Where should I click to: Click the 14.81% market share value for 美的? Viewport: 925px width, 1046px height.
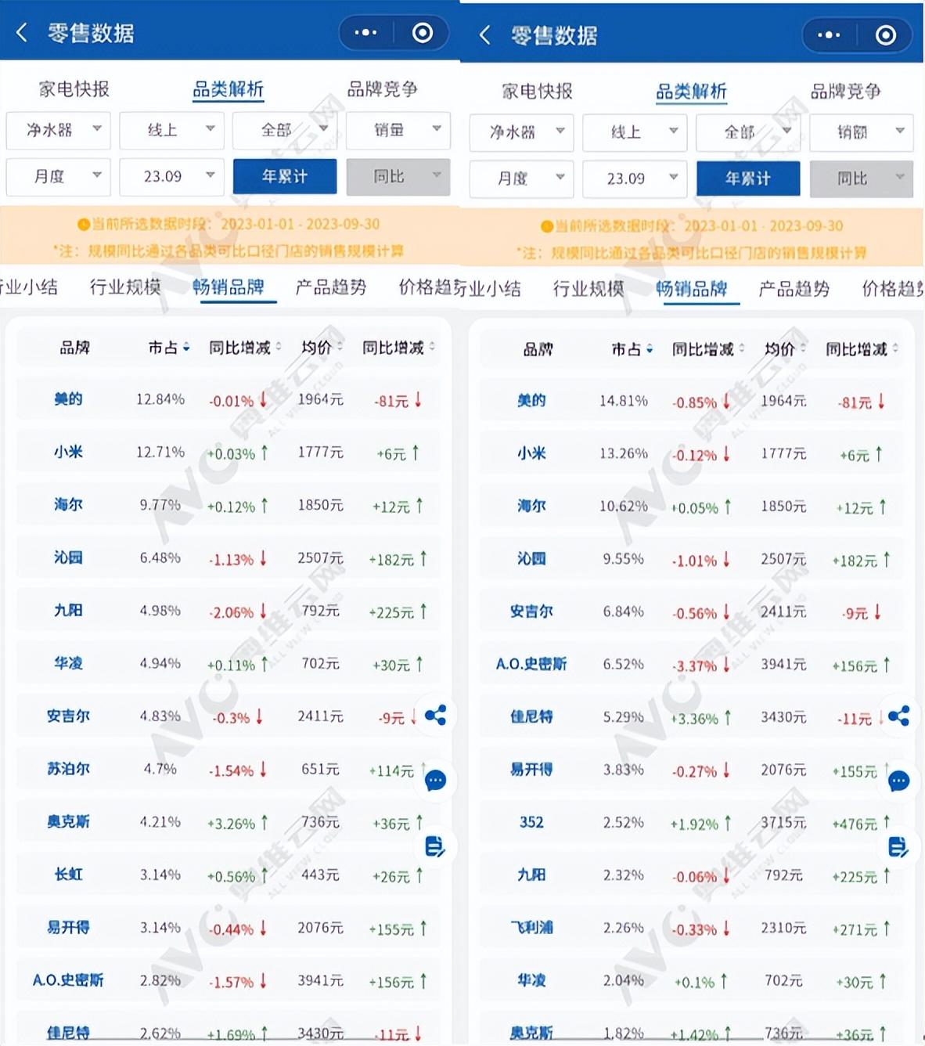[x=624, y=401]
